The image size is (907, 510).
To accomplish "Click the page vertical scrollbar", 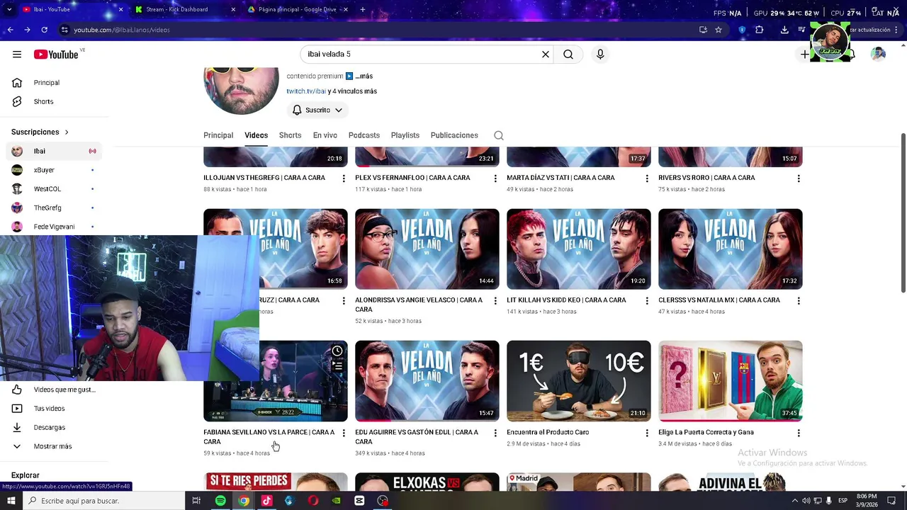I will pos(903,212).
